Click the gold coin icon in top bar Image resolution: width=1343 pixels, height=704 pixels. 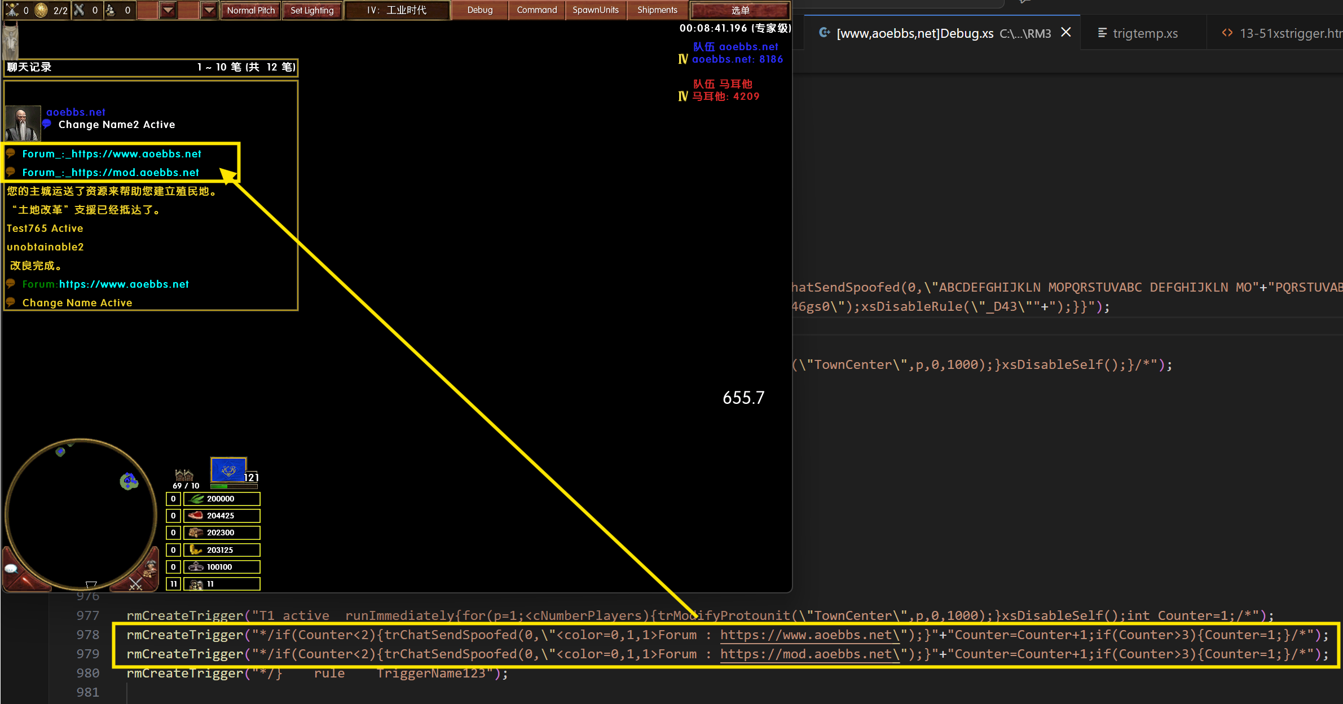41,10
